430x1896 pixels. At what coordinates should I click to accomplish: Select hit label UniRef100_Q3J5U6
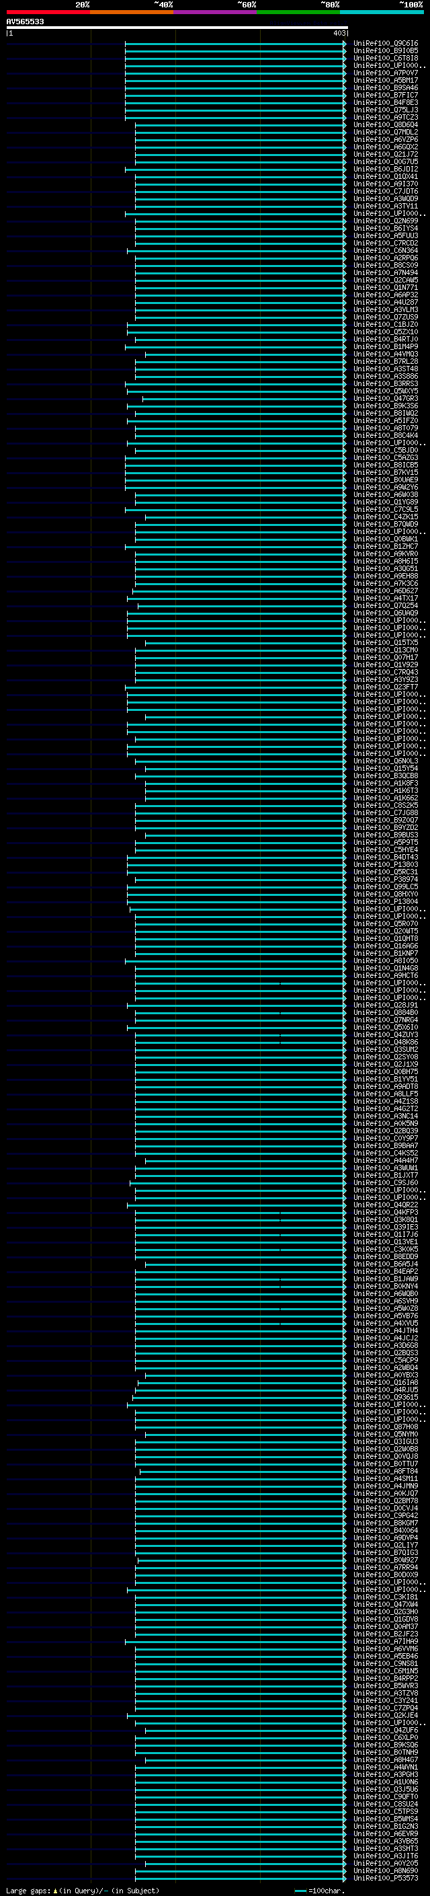pos(386,1789)
